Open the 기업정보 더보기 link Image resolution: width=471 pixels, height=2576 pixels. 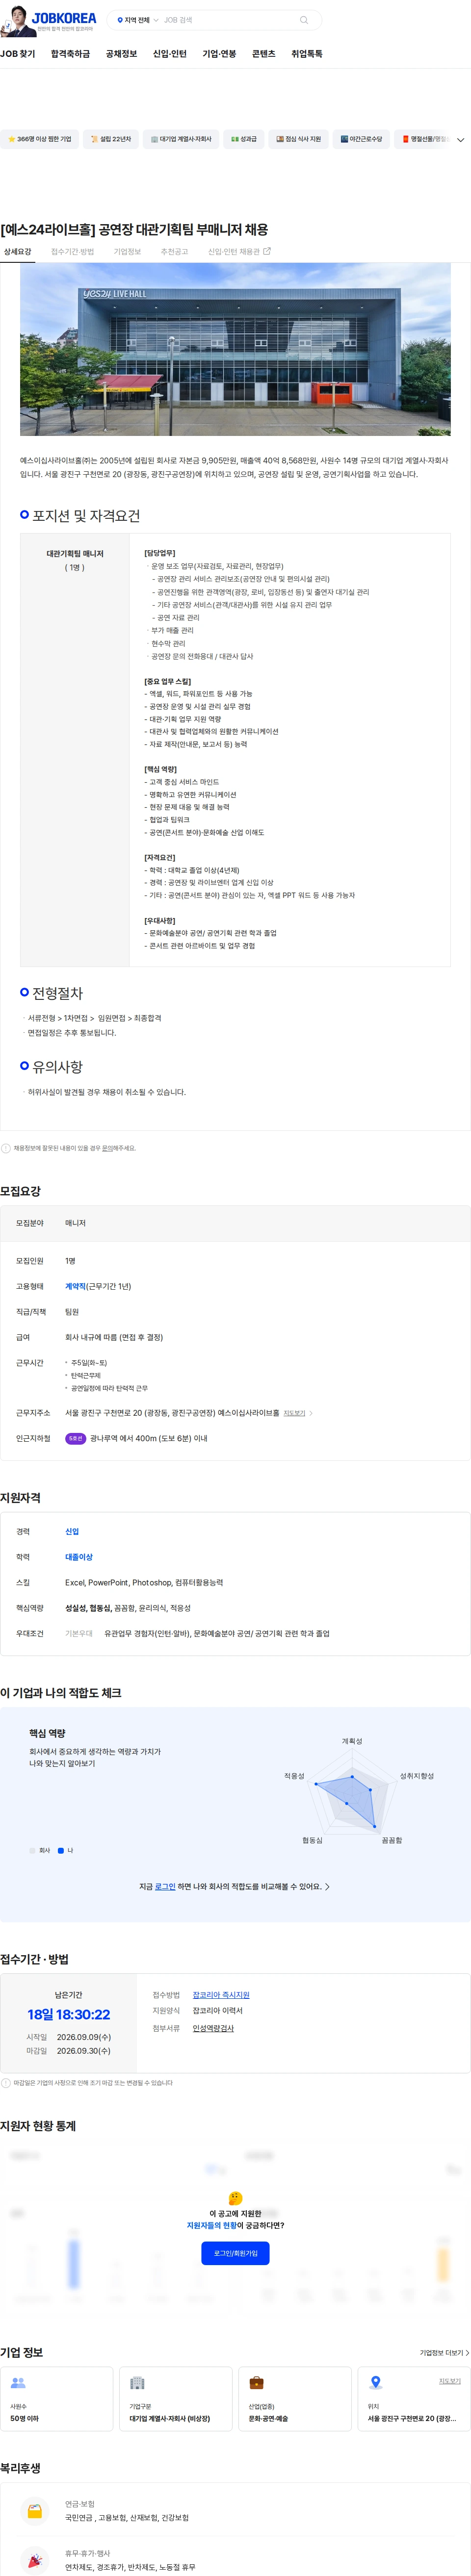(x=444, y=2352)
